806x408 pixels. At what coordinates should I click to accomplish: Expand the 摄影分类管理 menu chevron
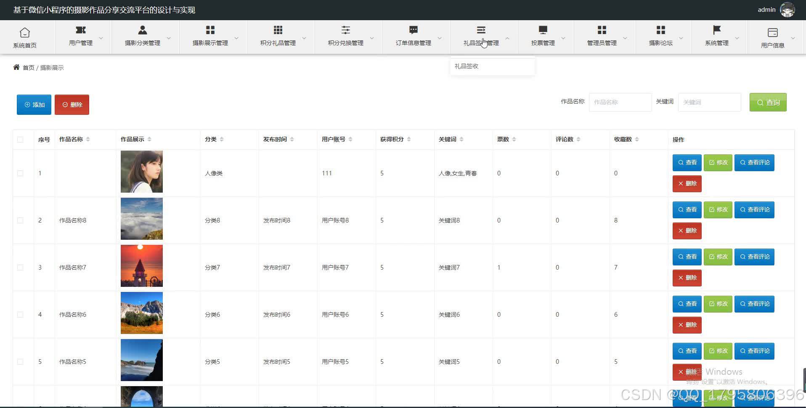tap(169, 38)
